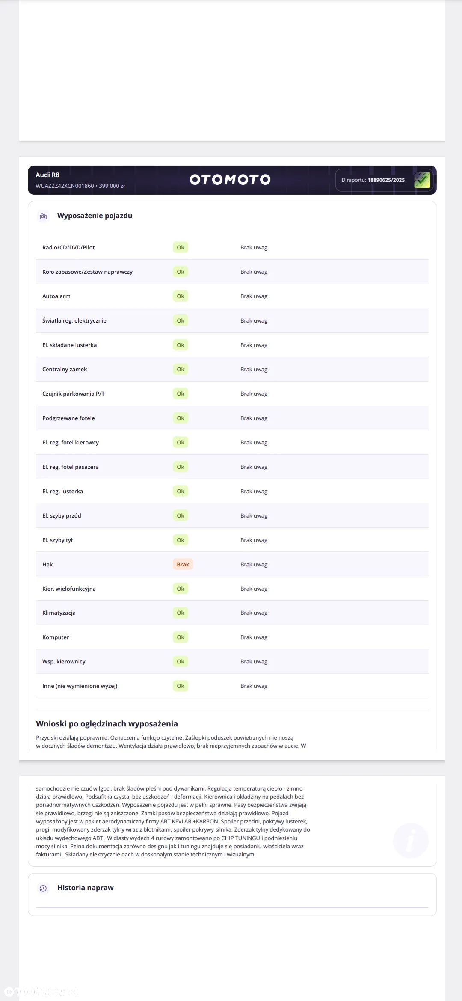Click the Ok badge for Radio/CD/DVD/Pilot
The width and height of the screenshot is (462, 1001).
coord(181,247)
